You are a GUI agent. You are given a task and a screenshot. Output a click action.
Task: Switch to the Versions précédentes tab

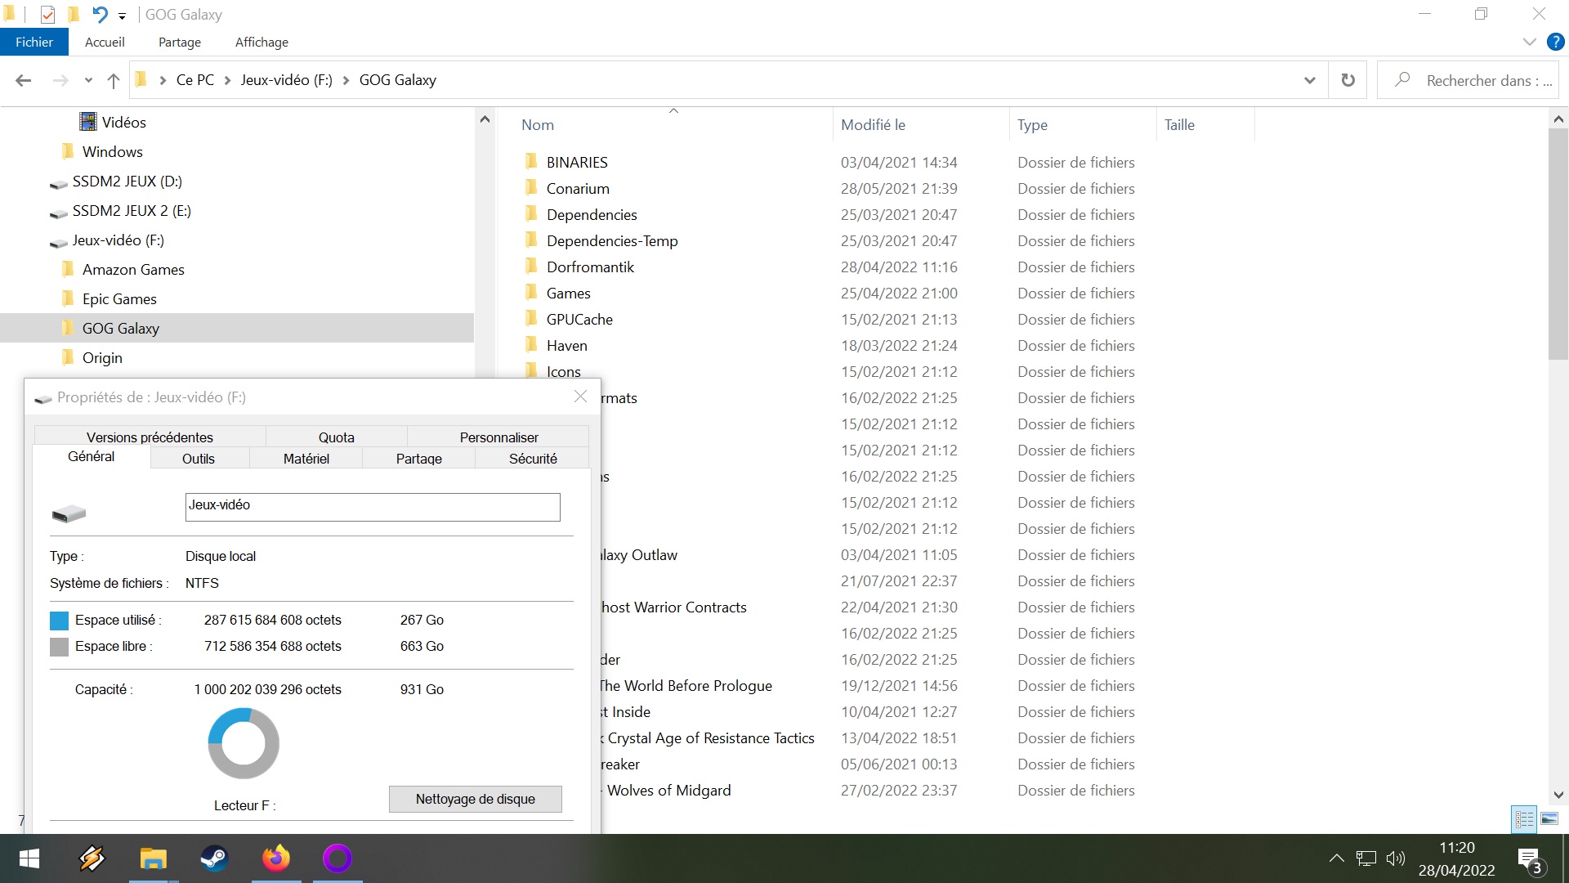pos(150,437)
